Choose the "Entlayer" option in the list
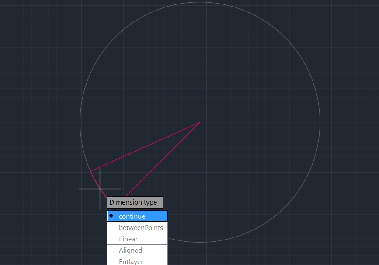 (x=137, y=261)
